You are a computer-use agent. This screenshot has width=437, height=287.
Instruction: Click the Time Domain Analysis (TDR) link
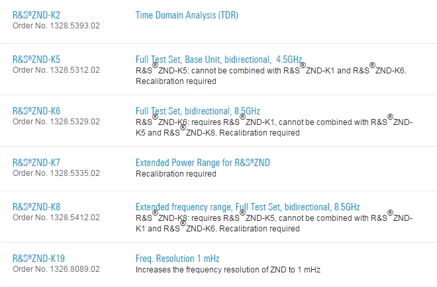click(187, 15)
